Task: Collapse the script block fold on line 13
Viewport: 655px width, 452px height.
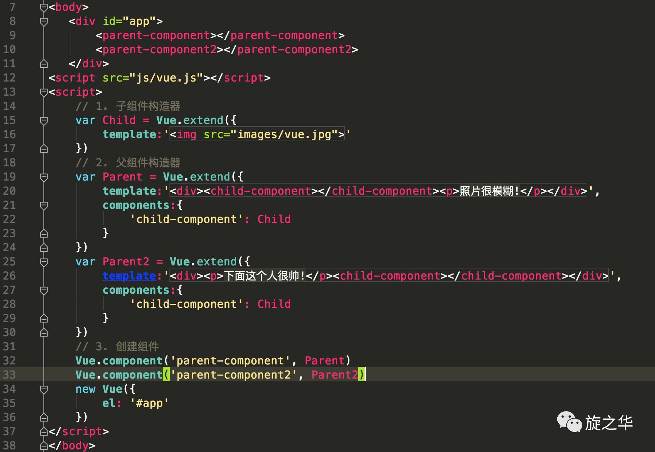Action: [44, 92]
